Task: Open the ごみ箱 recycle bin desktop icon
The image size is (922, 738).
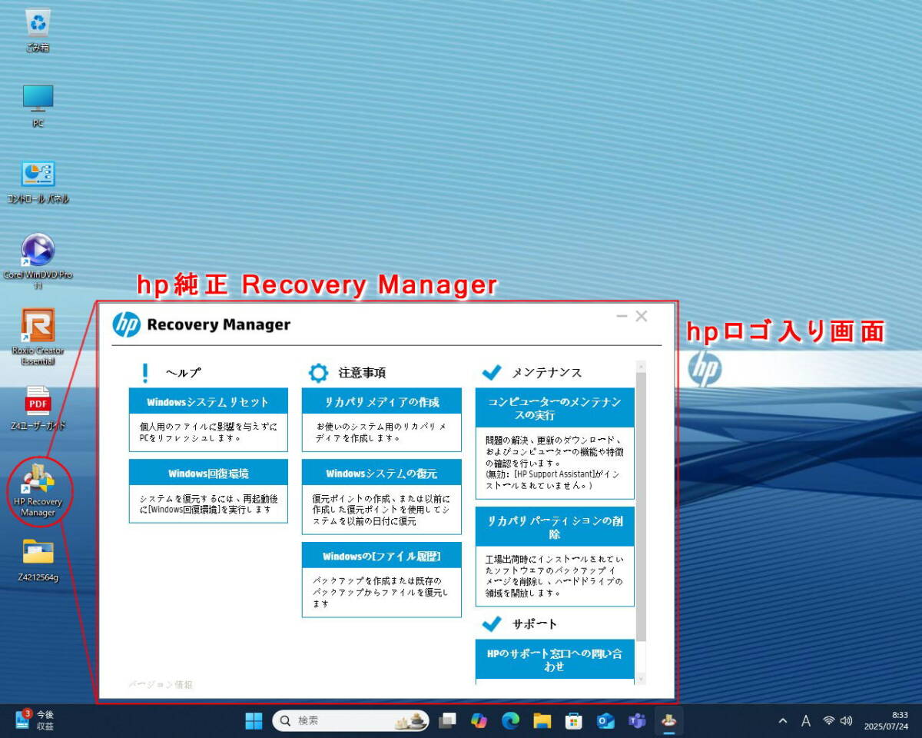Action: [x=38, y=31]
